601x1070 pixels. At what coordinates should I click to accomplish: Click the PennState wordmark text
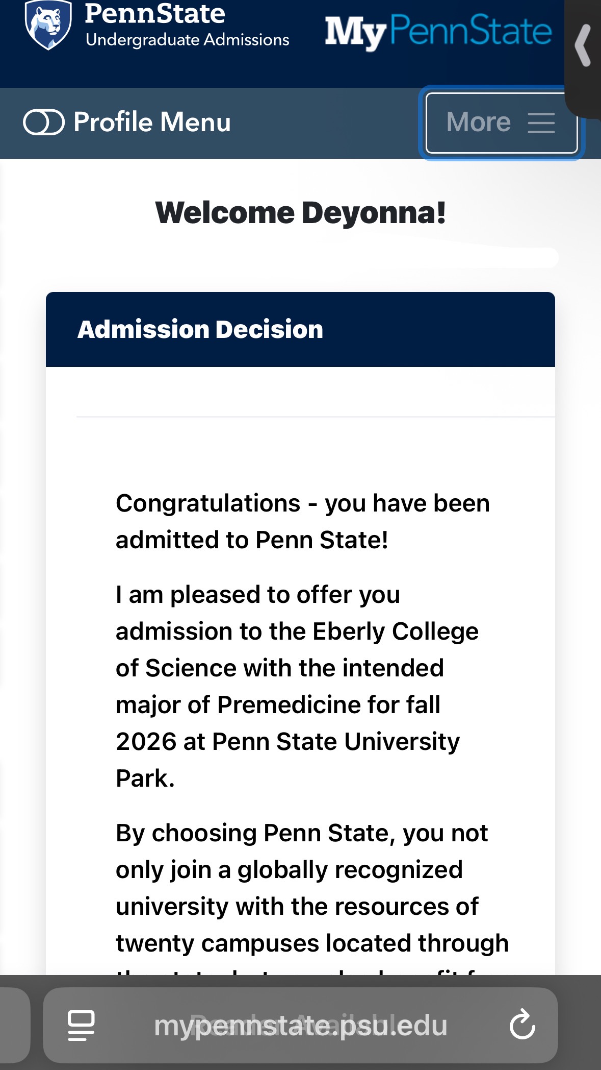pos(154,13)
